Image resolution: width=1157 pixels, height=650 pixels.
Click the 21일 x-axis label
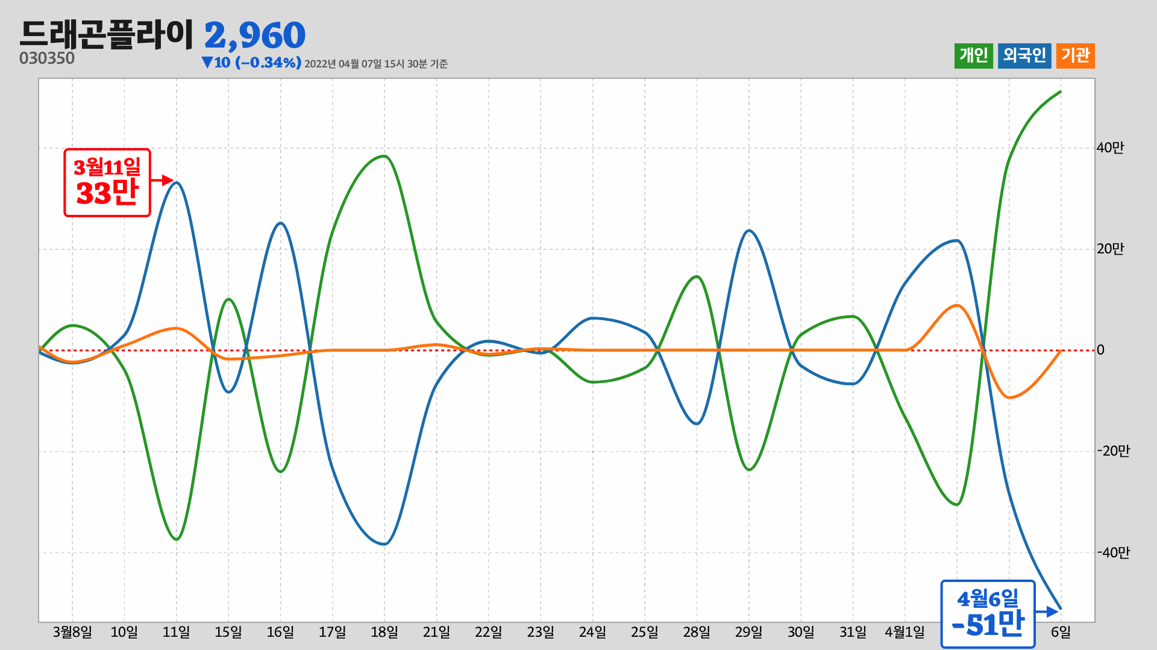(x=436, y=632)
